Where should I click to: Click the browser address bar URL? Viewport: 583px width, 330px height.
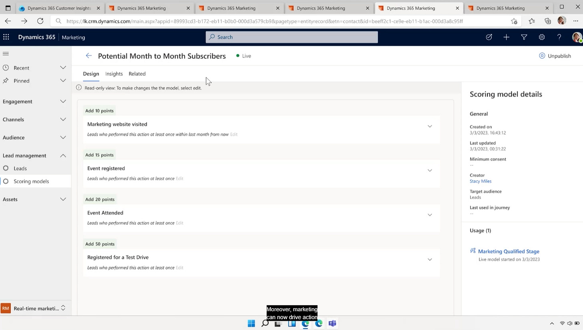[x=264, y=21]
